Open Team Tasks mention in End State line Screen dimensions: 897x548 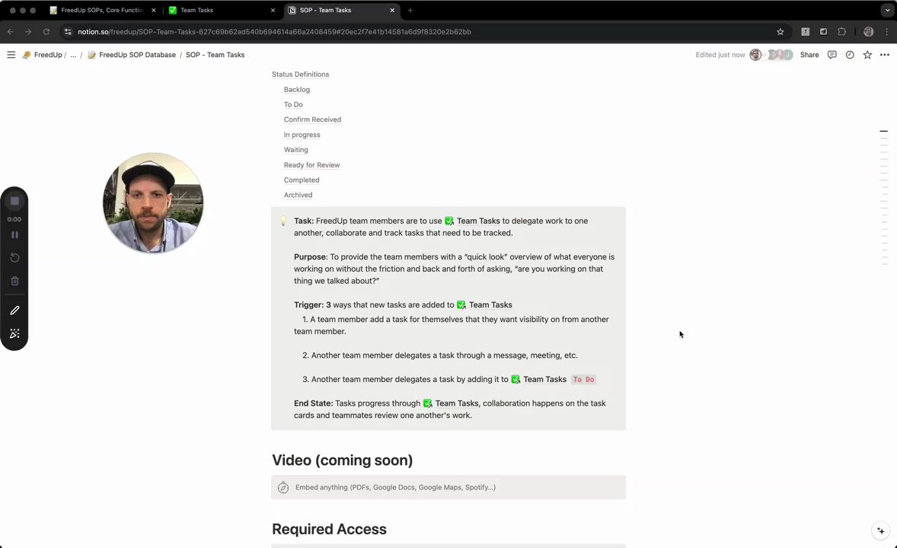coord(450,403)
